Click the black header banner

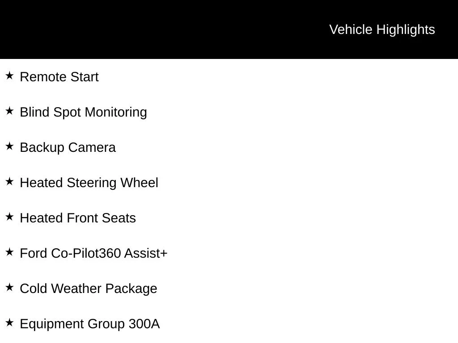tap(229, 29)
